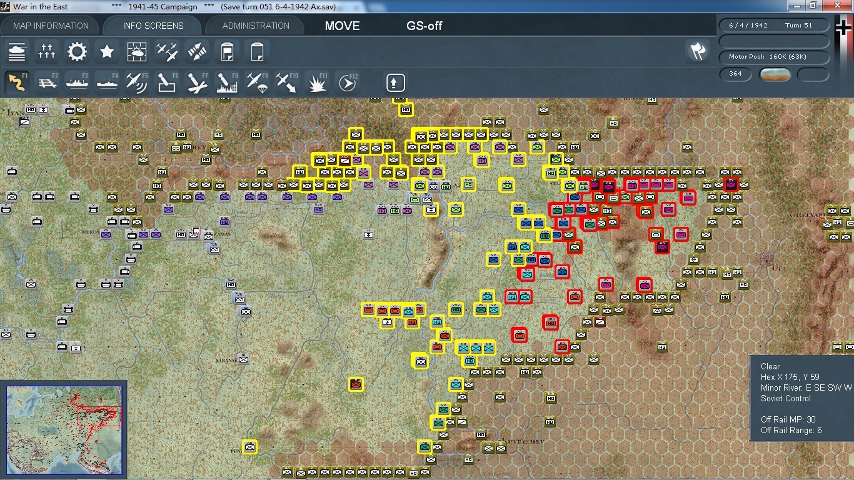
Task: Open the reinforcements crossed-arrows icon
Action: 197,51
